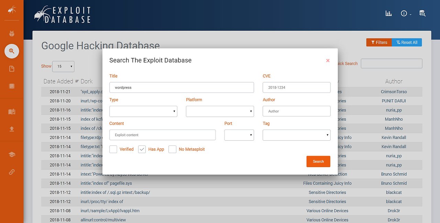The height and width of the screenshot is (223, 440).
Task: Open the Search EDB book icon in sidebar
Action: (x=12, y=111)
